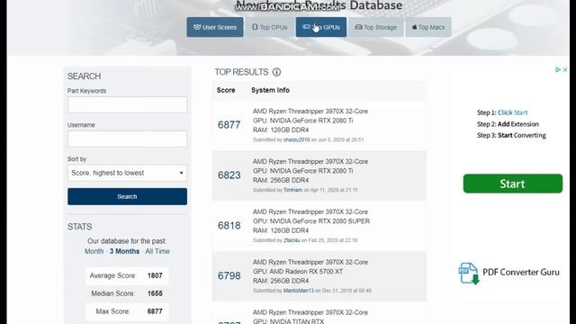
Task: Open the 6818 score result
Action: coord(229,226)
